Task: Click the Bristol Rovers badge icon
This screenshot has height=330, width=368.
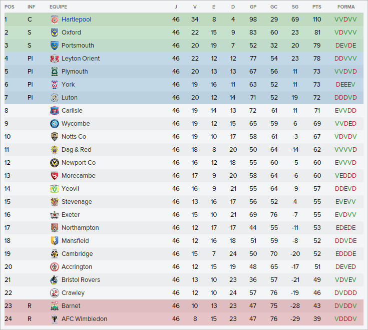Action: pos(55,280)
